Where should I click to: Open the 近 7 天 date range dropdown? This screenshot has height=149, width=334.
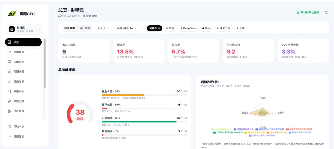104,28
